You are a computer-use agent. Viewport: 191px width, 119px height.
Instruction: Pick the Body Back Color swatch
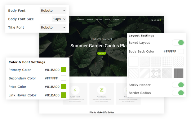pos(181,51)
